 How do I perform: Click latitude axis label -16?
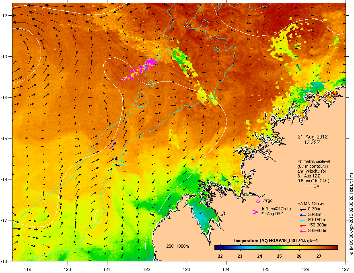(4, 179)
